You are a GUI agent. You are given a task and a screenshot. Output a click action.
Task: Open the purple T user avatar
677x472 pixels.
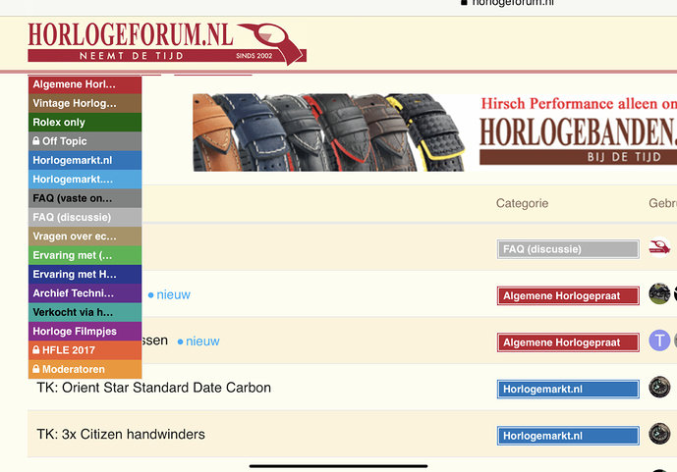pyautogui.click(x=659, y=341)
